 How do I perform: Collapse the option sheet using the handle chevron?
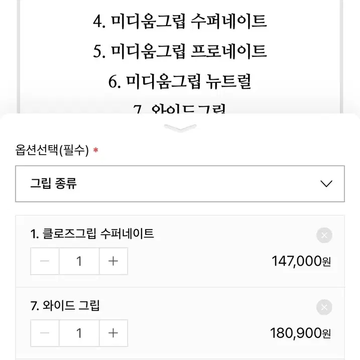pos(180,128)
